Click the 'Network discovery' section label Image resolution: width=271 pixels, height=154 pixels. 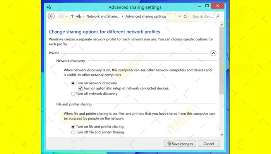(71, 61)
